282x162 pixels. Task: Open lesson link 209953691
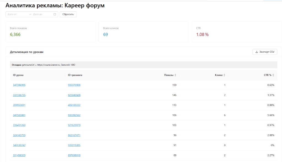point(19,105)
